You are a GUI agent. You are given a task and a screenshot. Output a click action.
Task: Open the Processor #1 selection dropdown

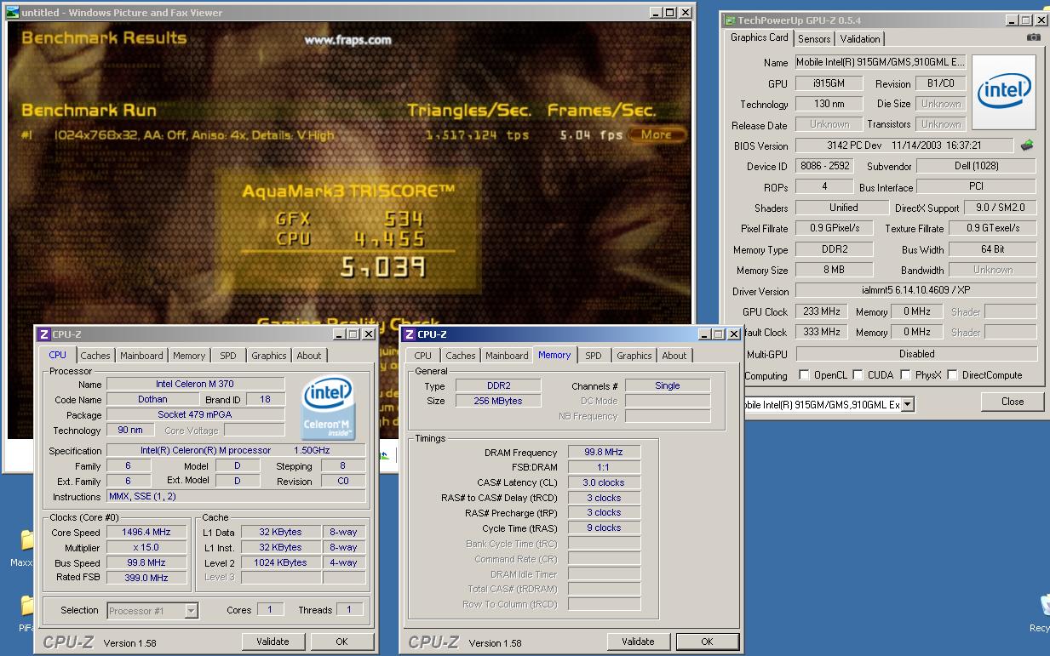point(192,610)
